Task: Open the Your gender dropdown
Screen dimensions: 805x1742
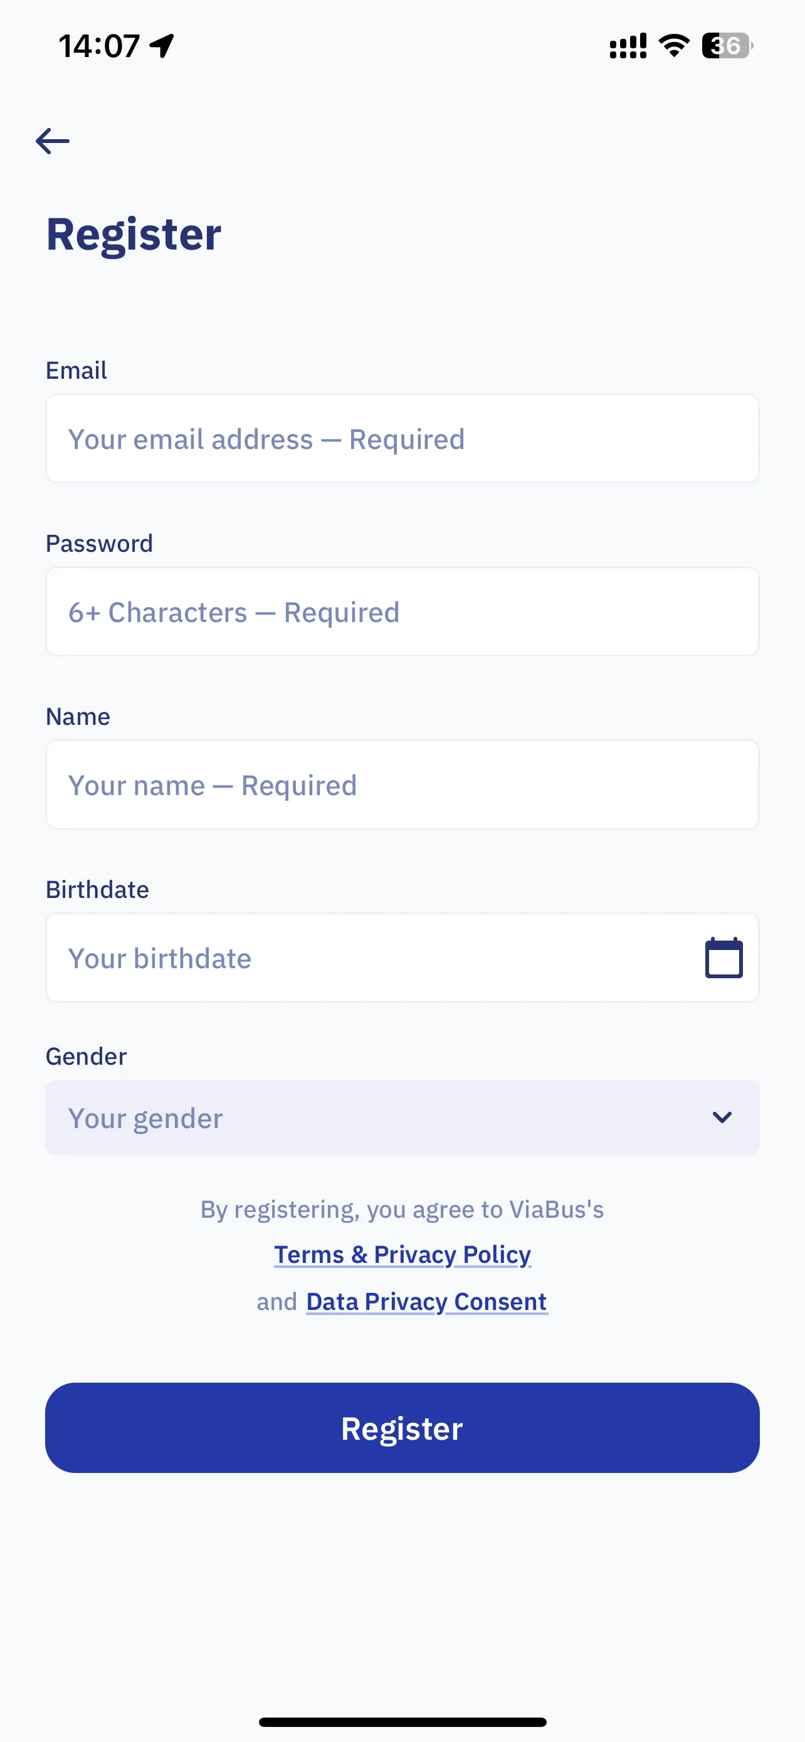Action: (402, 1117)
